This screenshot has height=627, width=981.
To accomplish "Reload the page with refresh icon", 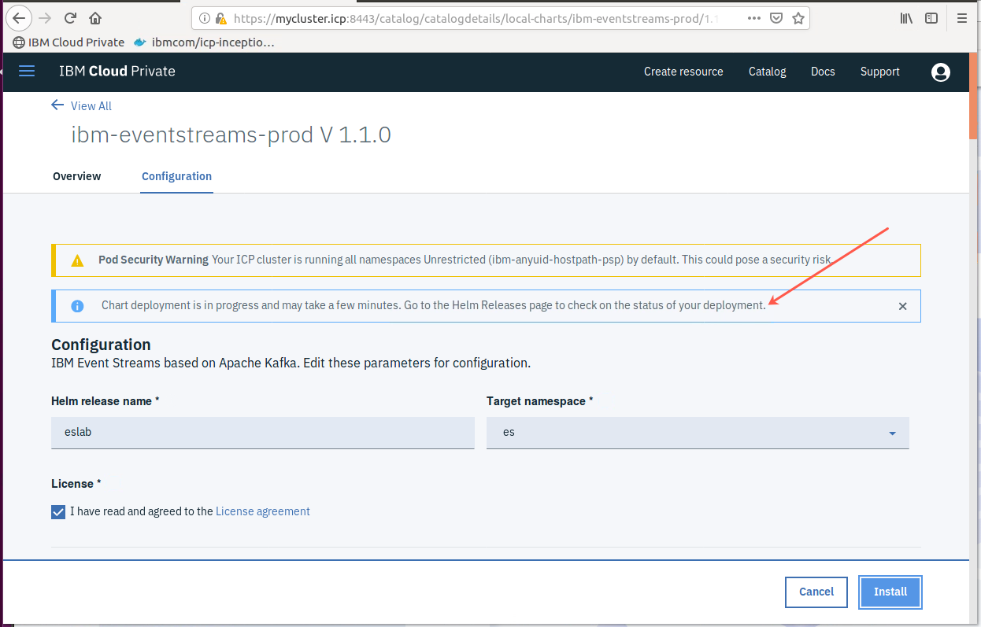I will point(70,17).
